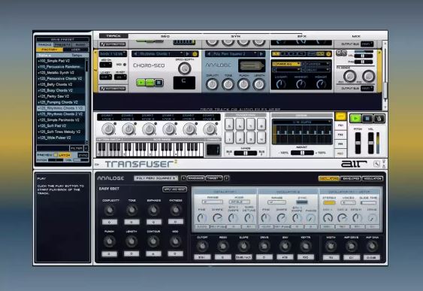
Task: Click the Randomize button in Analoge editor
Action: (196, 178)
